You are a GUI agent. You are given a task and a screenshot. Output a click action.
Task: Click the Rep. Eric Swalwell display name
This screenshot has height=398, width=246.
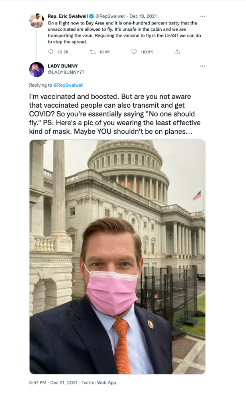(x=68, y=16)
